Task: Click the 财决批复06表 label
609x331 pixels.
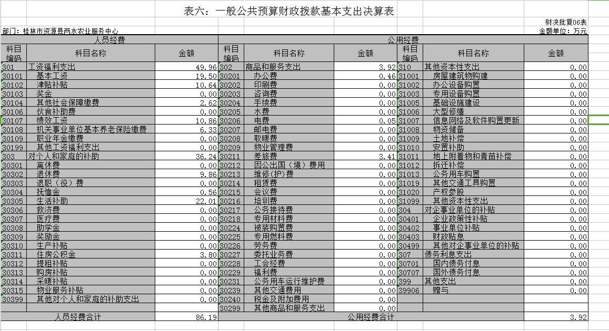Action: [x=565, y=22]
